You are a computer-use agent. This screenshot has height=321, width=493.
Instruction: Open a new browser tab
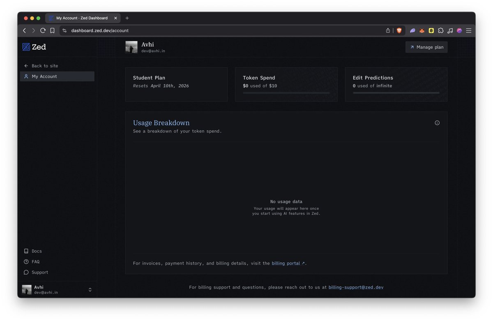(127, 18)
